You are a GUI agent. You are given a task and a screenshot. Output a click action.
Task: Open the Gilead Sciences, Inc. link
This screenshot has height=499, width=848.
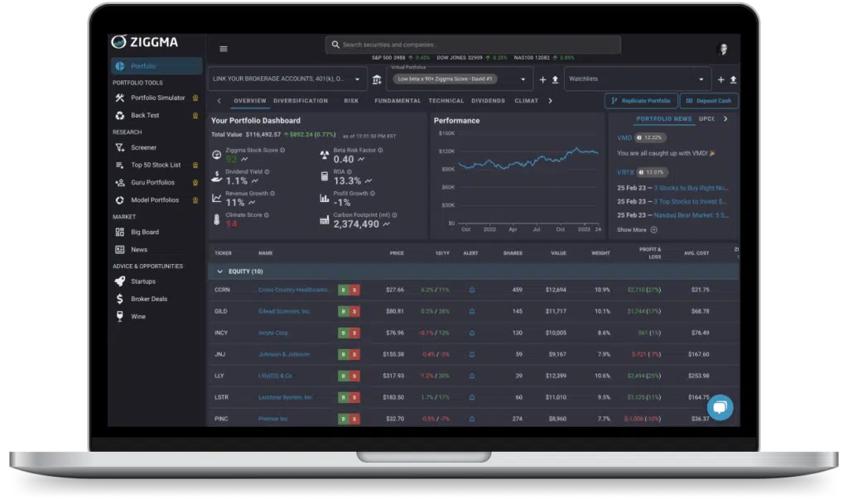[x=285, y=311]
